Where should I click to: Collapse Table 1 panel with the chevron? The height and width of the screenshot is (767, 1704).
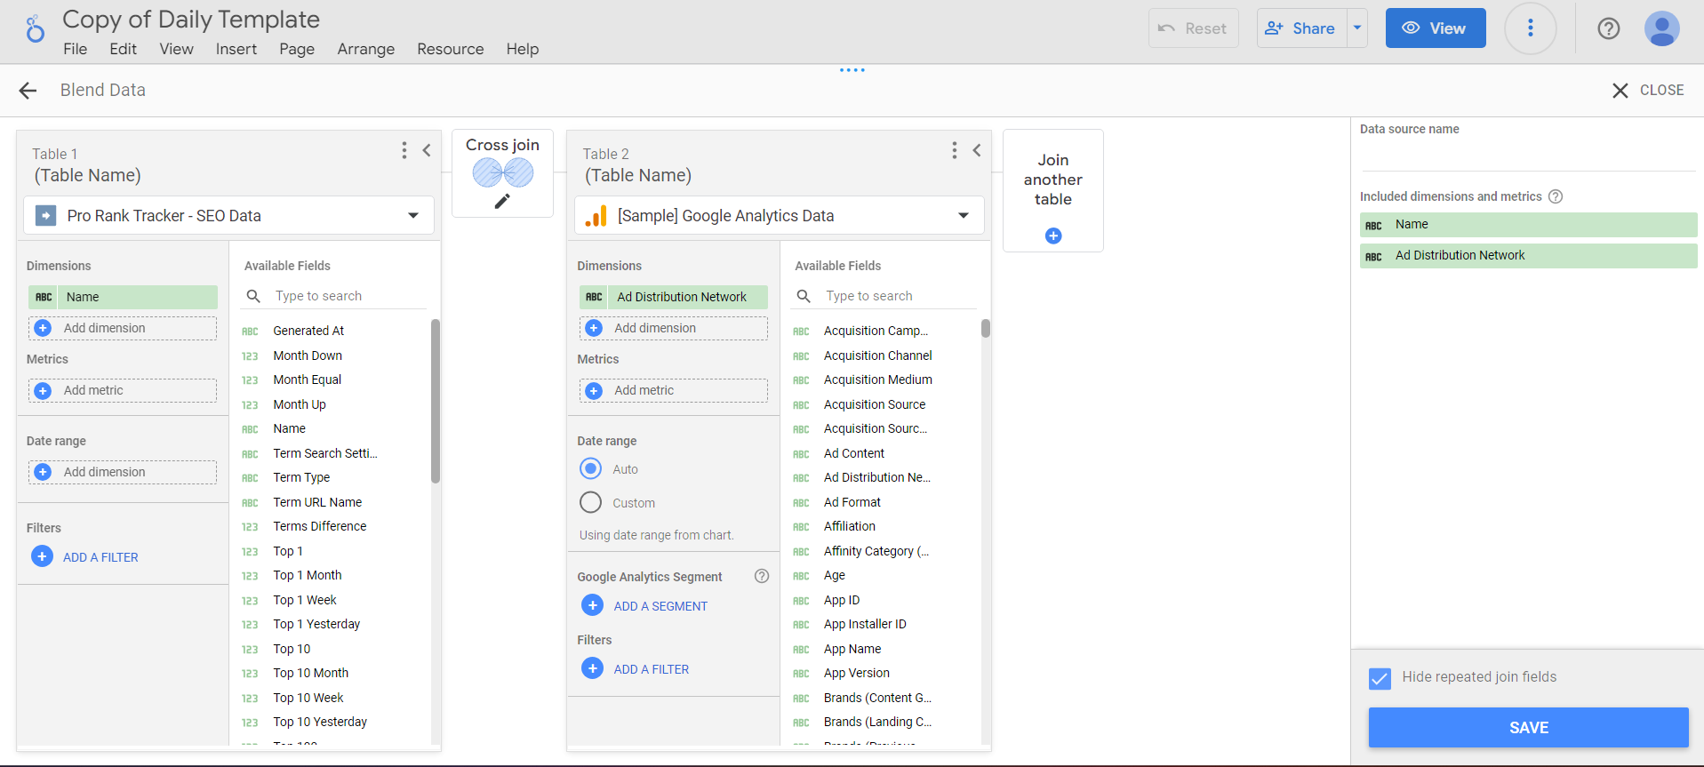coord(427,150)
